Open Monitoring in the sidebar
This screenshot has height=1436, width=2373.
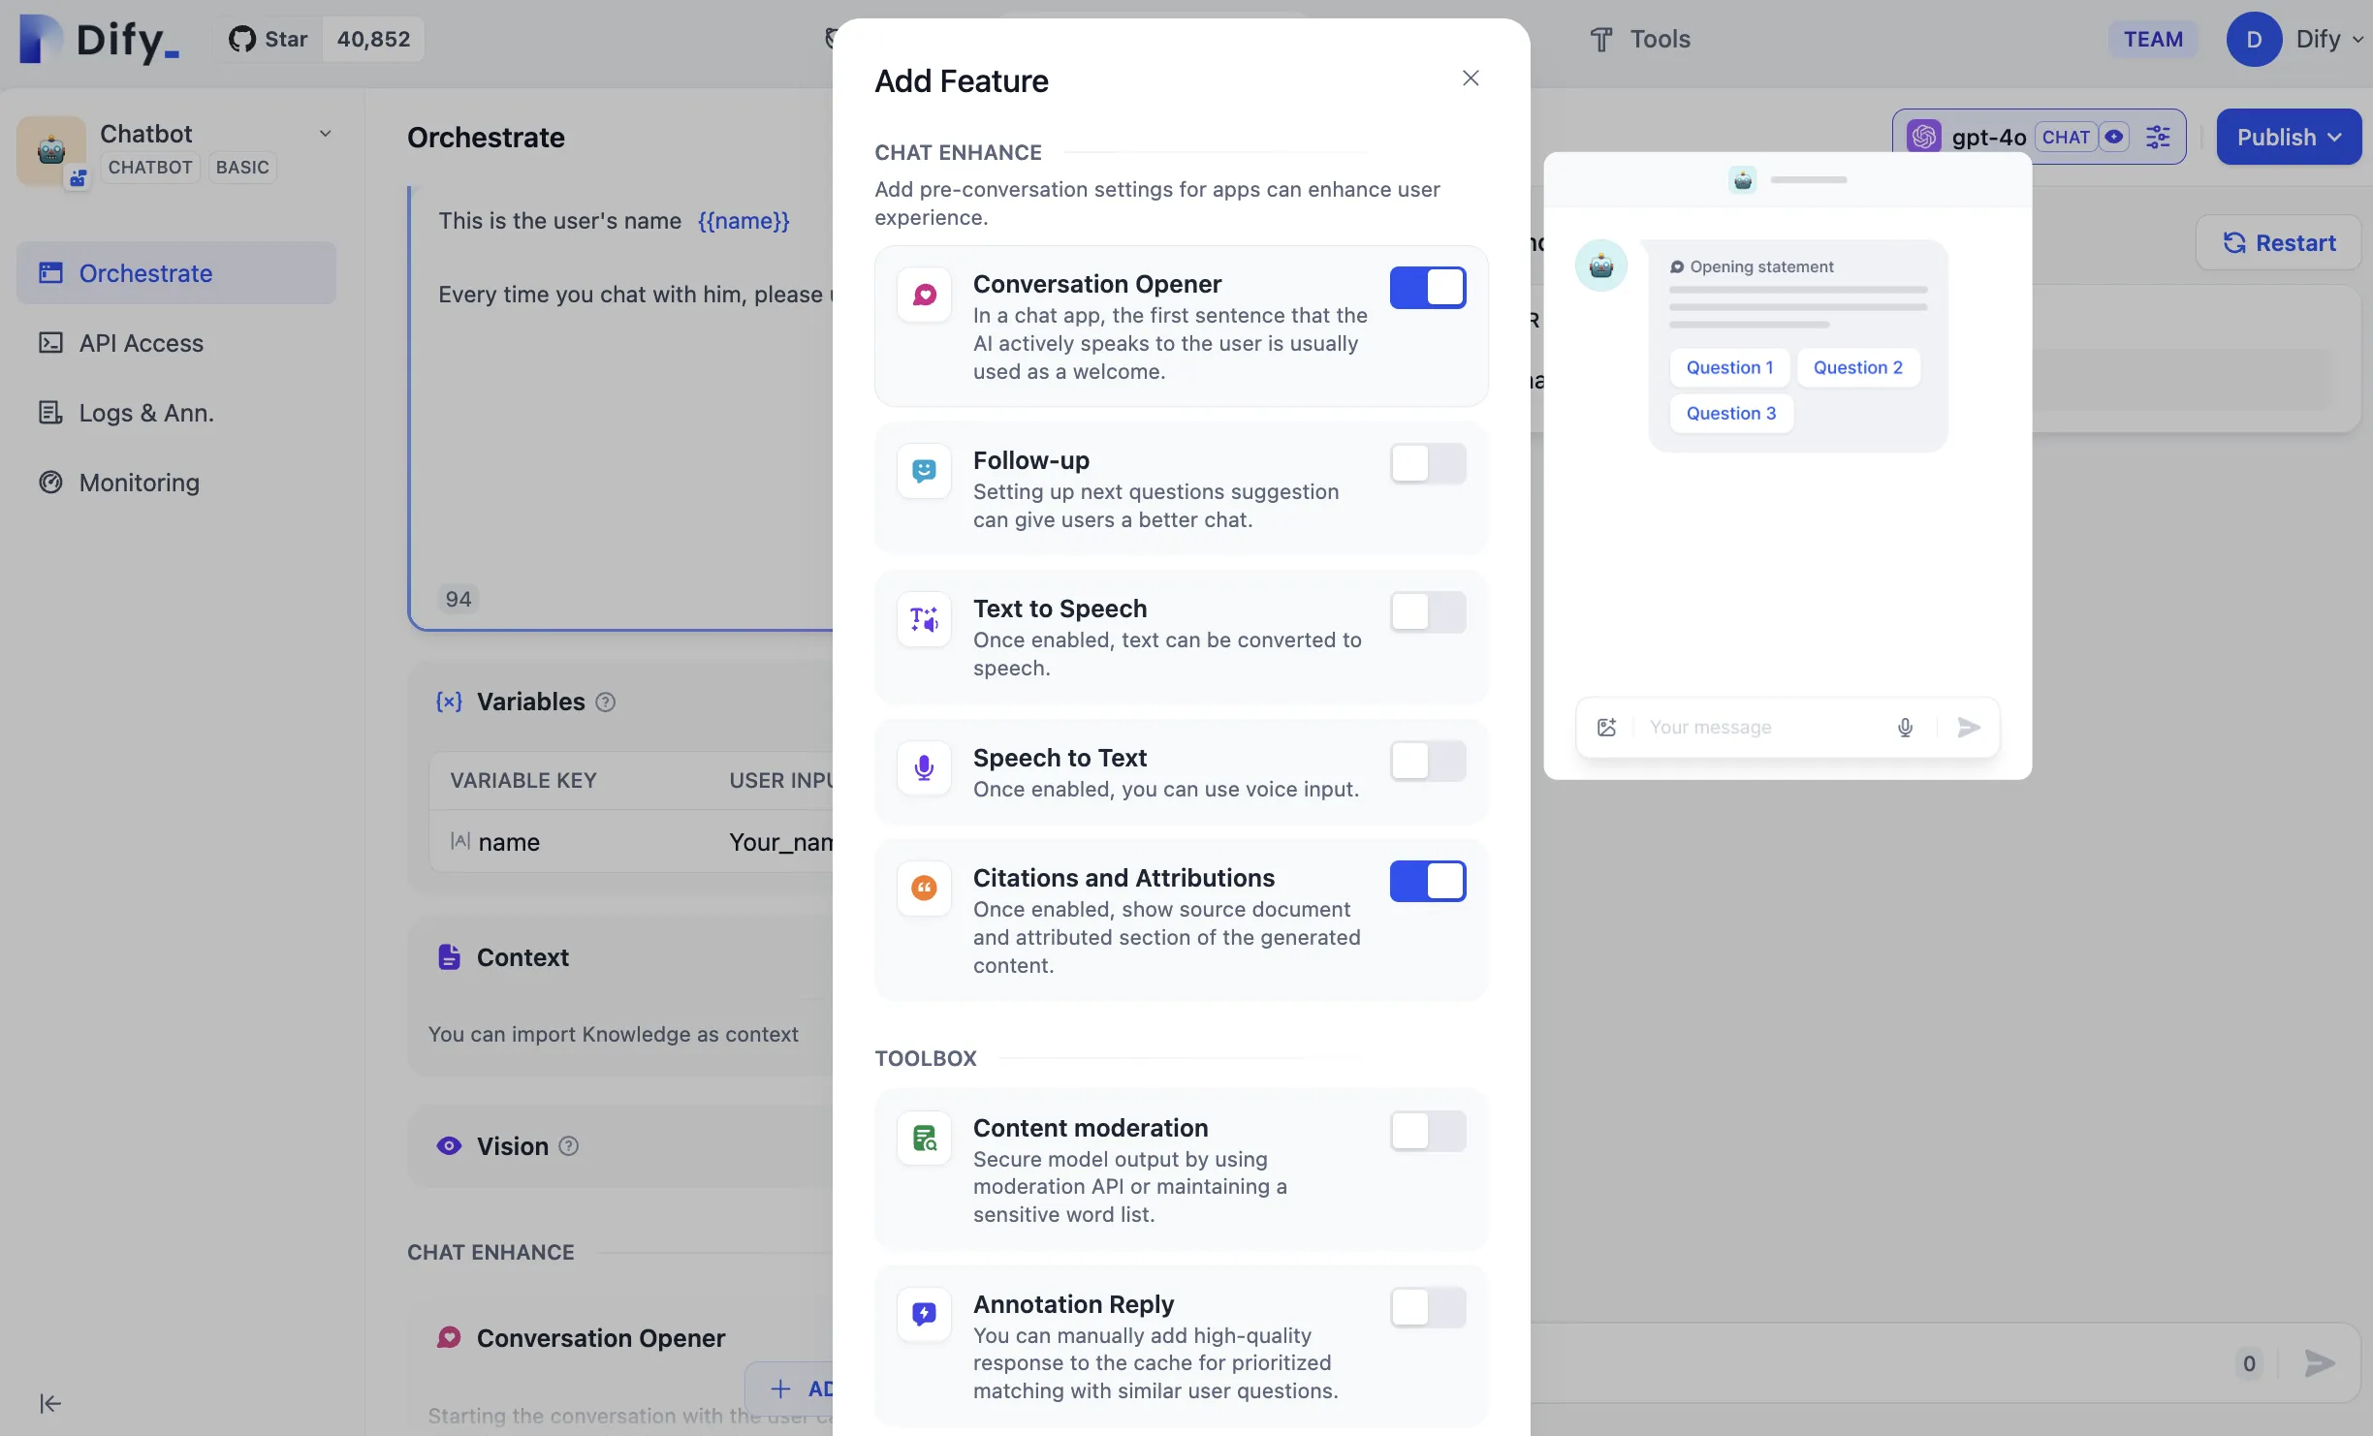coord(139,483)
